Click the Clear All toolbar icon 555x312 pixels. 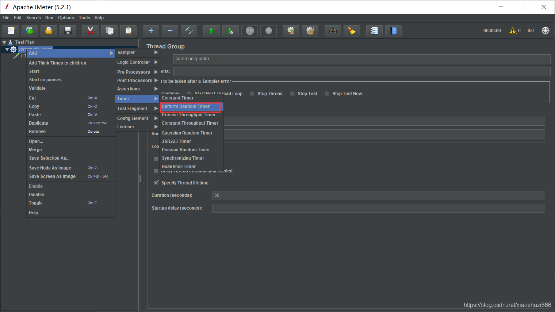click(x=310, y=31)
